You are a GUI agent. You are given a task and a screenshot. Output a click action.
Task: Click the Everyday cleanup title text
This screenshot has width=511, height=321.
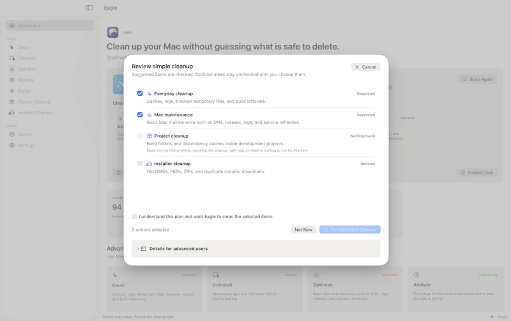coord(173,93)
